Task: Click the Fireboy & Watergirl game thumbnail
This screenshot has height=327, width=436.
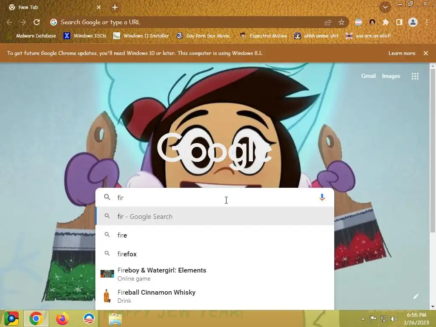Action: [107, 274]
